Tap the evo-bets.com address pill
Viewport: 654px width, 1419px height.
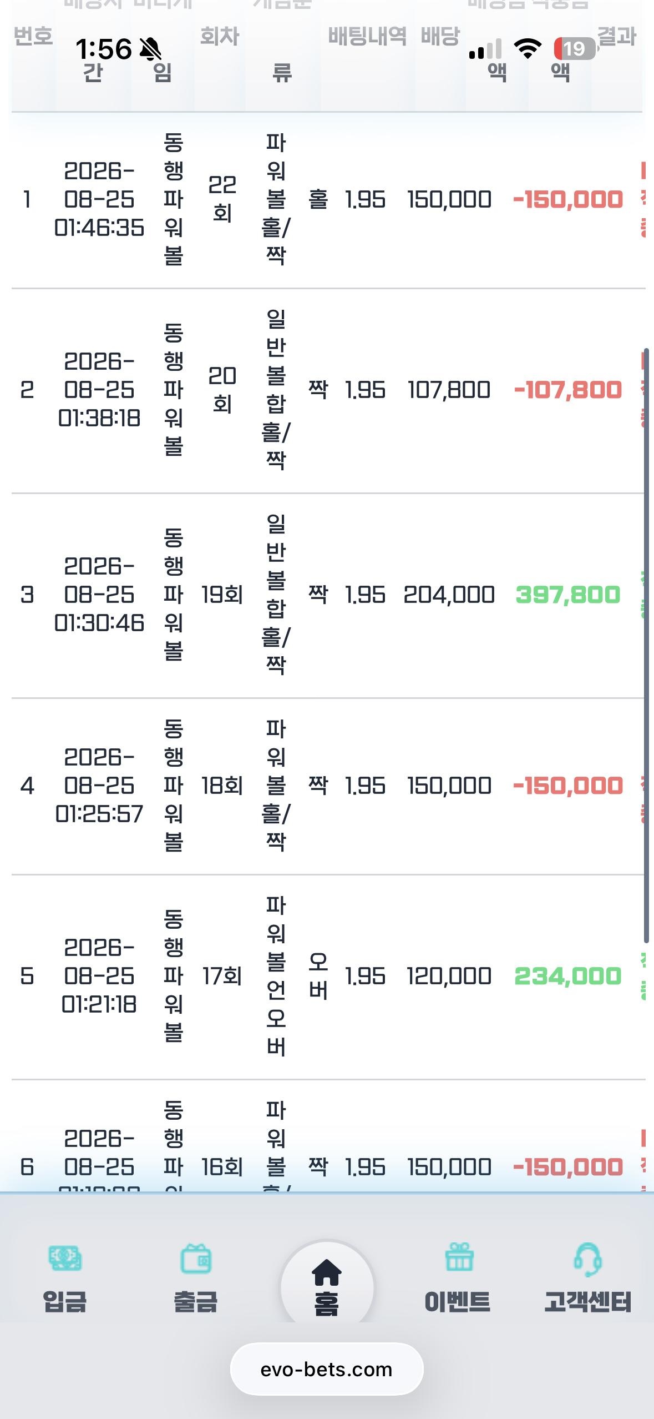pyautogui.click(x=327, y=1369)
